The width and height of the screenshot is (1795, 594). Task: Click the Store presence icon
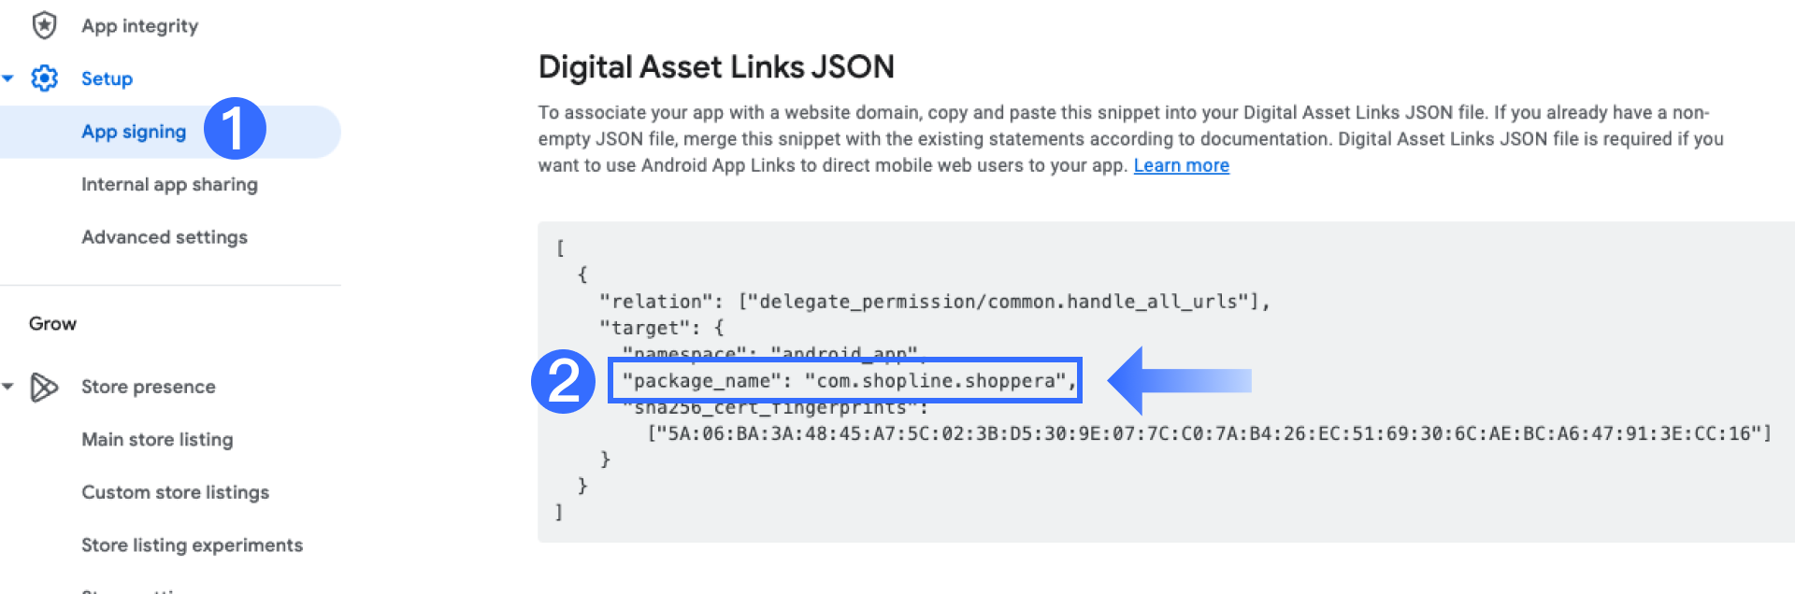click(x=43, y=386)
